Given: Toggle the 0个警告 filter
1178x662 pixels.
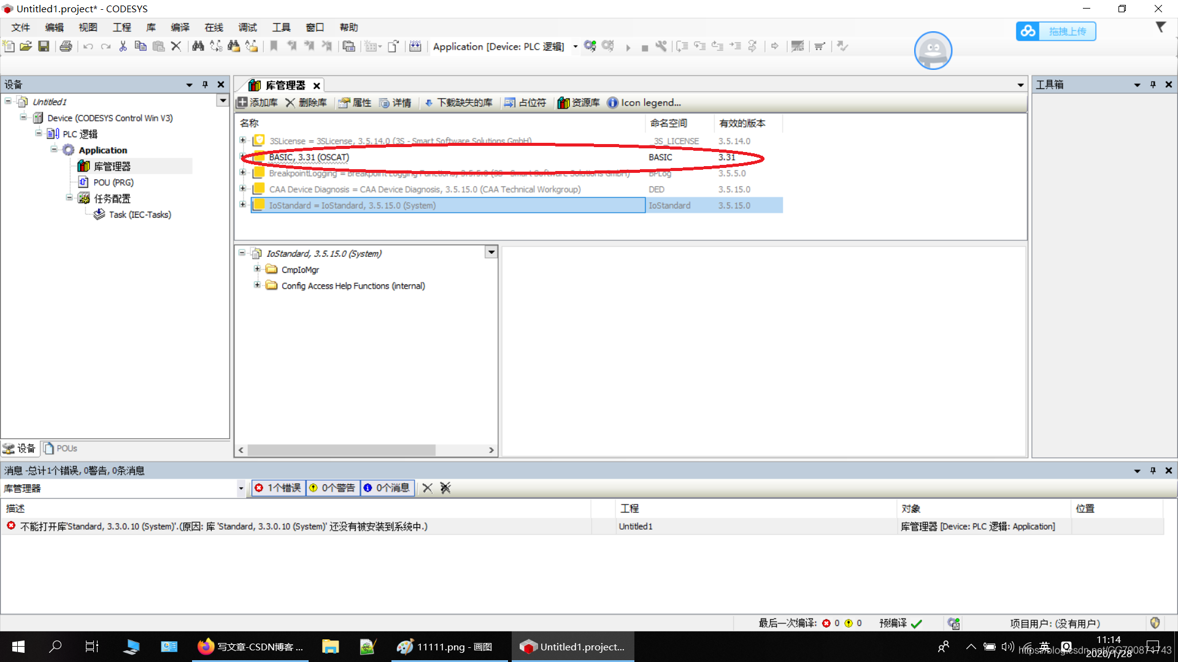Looking at the screenshot, I should pyautogui.click(x=332, y=488).
